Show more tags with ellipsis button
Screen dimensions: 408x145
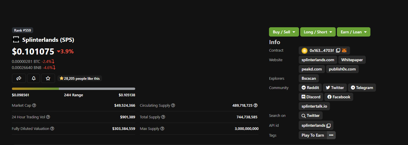click(331, 135)
